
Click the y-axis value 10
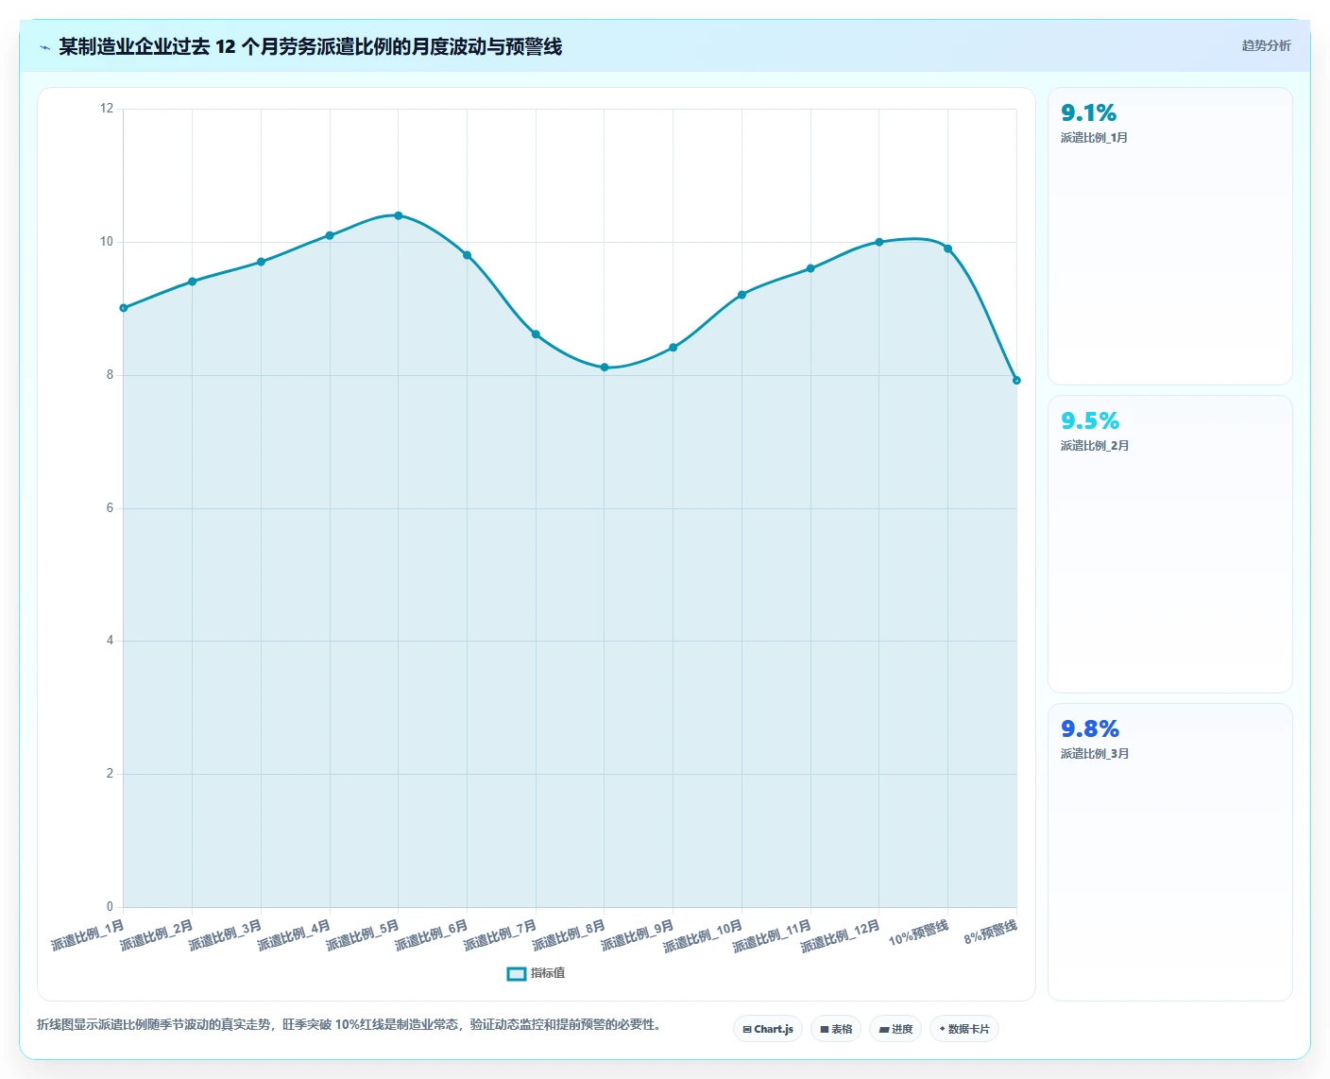(107, 242)
